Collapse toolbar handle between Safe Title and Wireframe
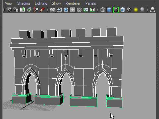This screenshot has width=159, height=119. pyautogui.click(x=97, y=10)
